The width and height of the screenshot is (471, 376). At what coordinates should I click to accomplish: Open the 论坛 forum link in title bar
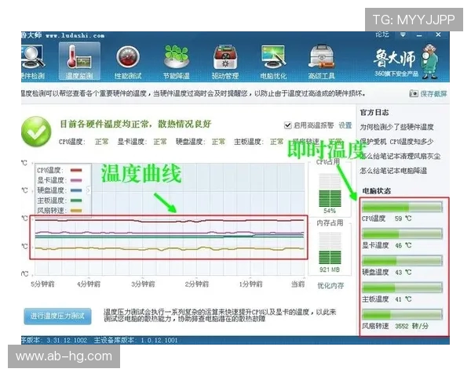tap(382, 35)
